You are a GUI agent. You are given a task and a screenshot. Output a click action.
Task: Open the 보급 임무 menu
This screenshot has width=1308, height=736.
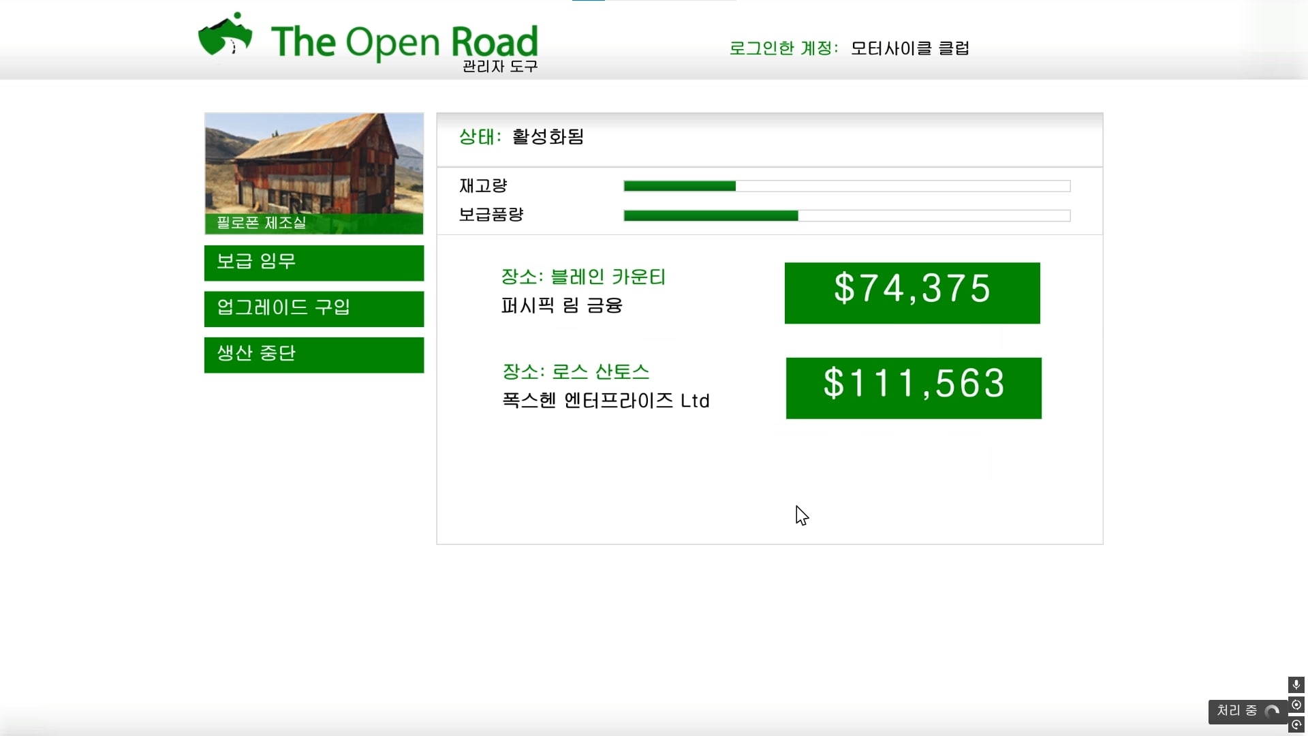pos(314,262)
